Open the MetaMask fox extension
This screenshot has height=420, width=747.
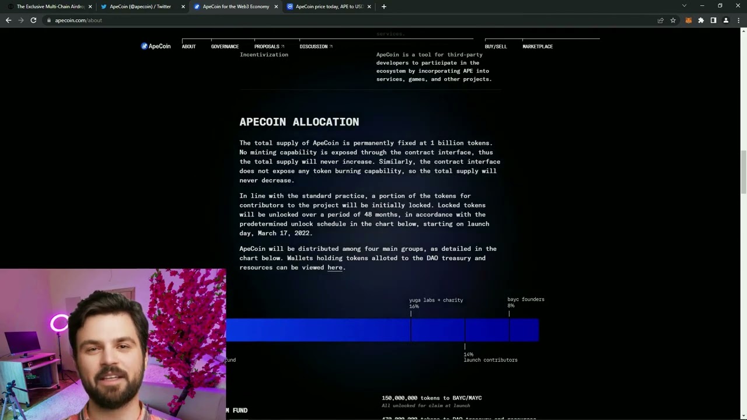tap(689, 20)
